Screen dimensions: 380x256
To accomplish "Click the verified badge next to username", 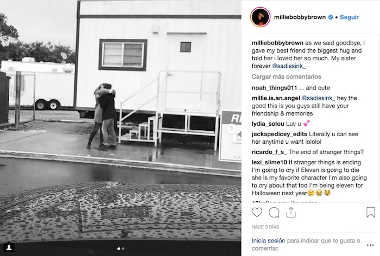I will pos(331,17).
